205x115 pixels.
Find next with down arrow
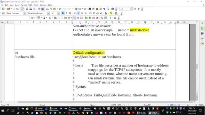[135, 9]
